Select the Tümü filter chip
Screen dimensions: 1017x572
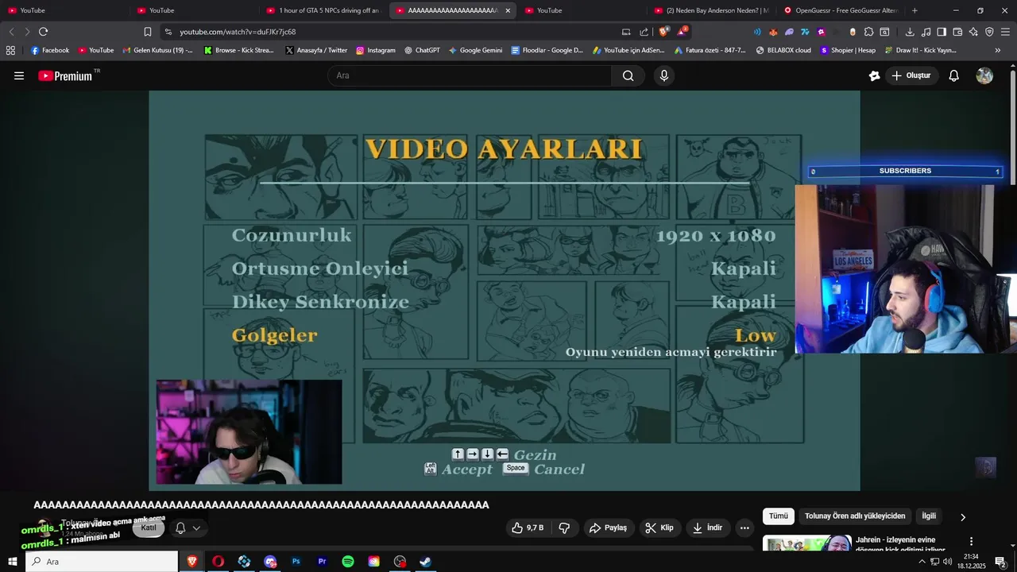click(779, 516)
